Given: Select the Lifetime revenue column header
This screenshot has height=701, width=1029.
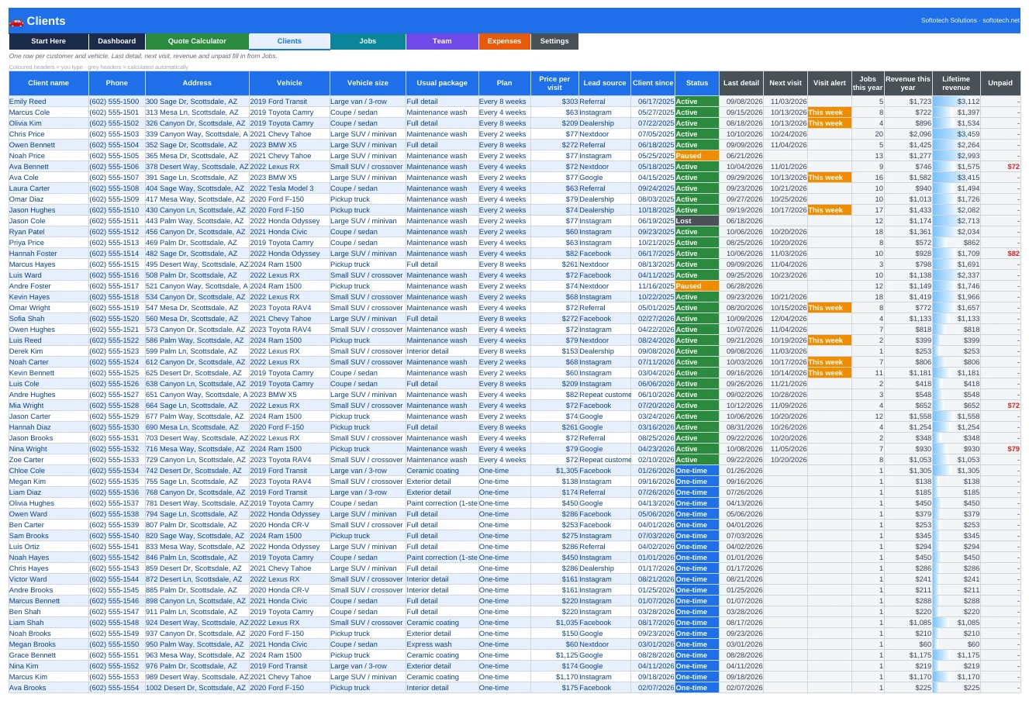Looking at the screenshot, I should click(x=956, y=83).
